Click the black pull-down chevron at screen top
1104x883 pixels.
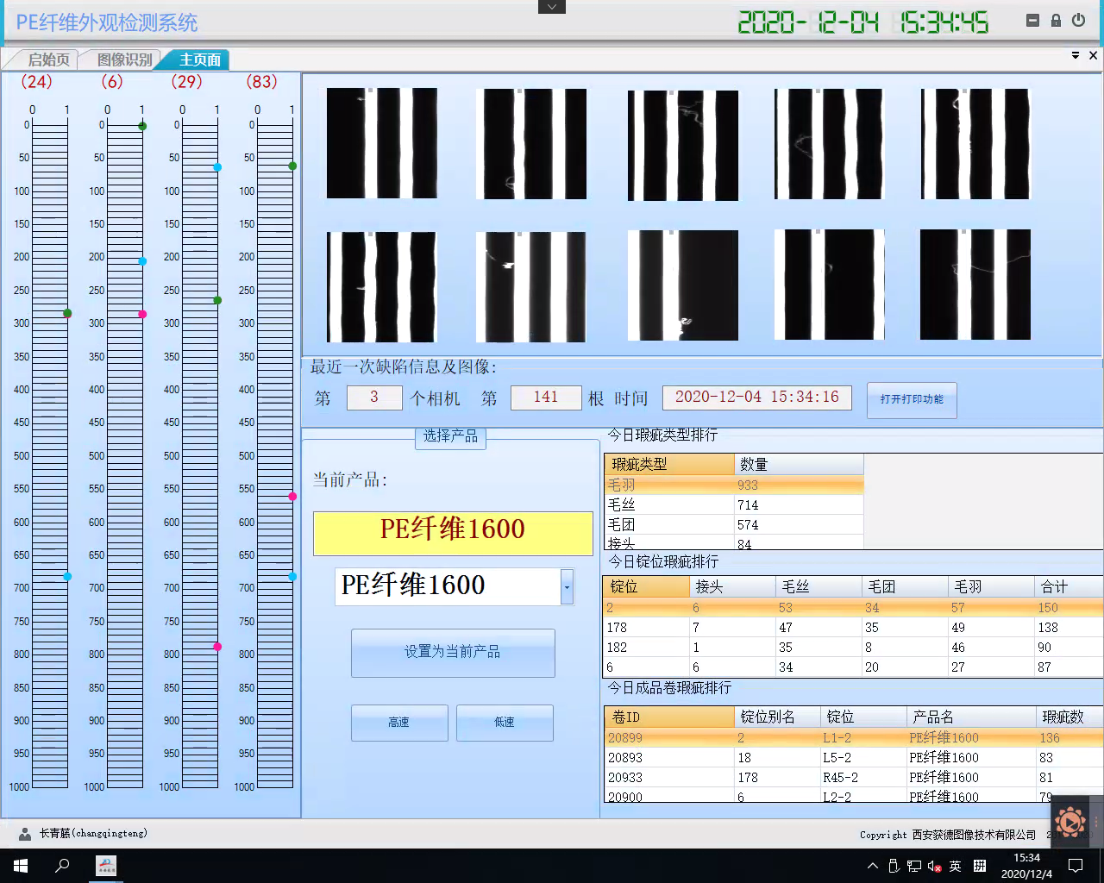click(551, 7)
